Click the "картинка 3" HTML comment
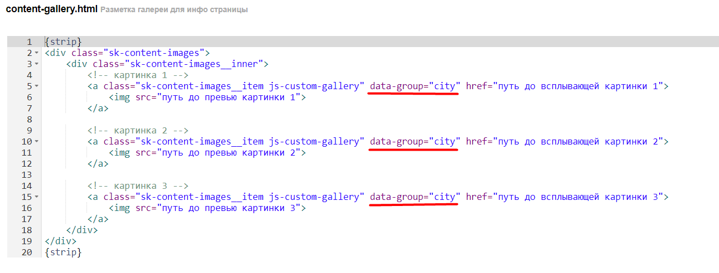 coord(137,186)
